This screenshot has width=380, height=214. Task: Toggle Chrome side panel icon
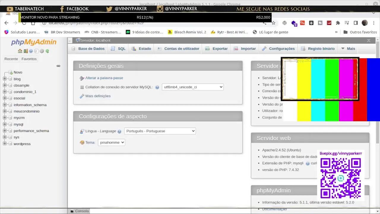(x=356, y=23)
